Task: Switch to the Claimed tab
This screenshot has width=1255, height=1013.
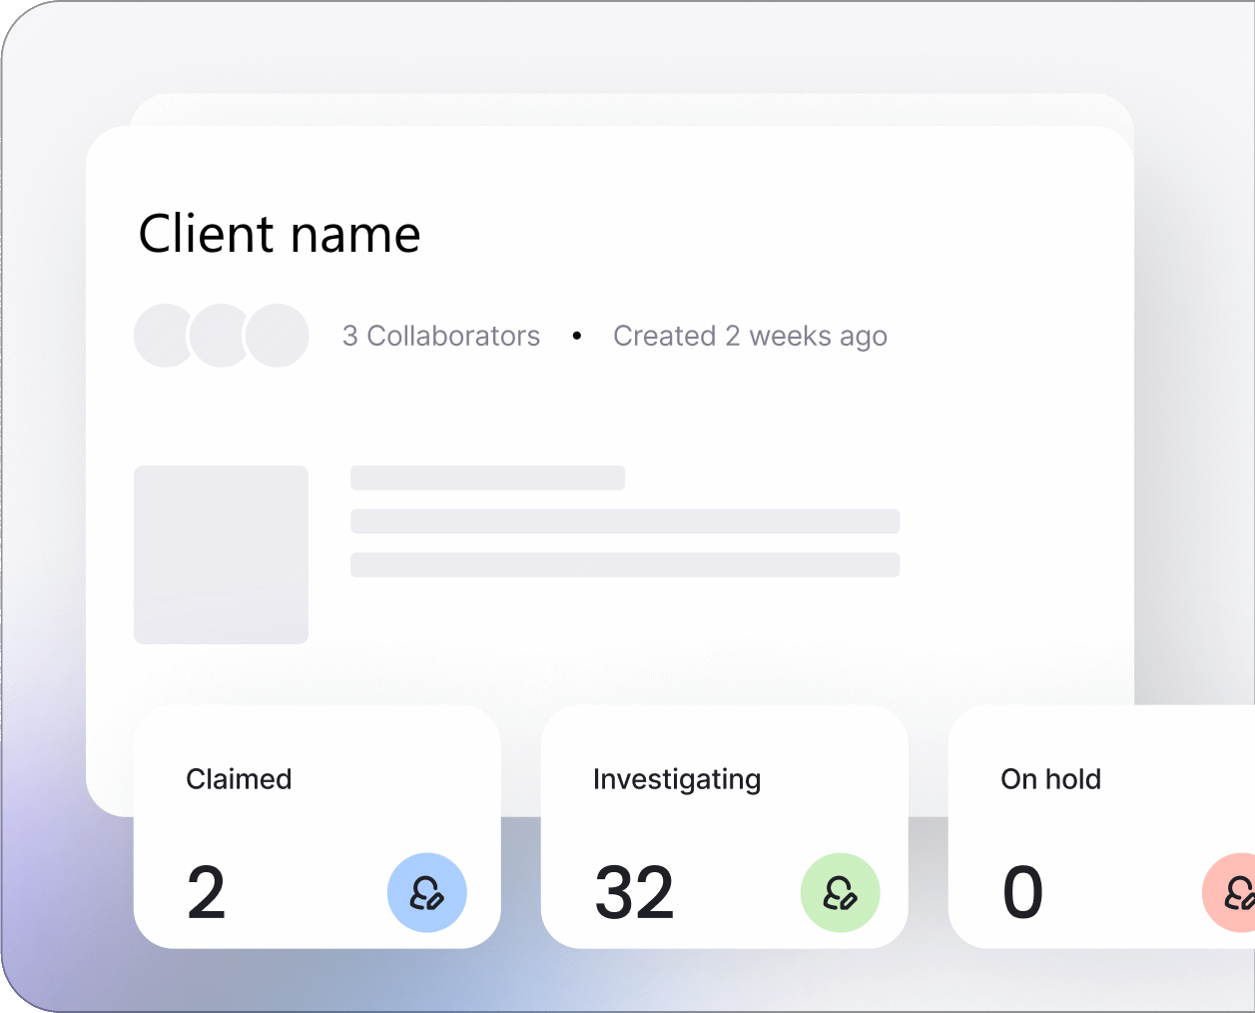Action: click(239, 779)
